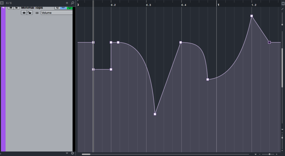The image size is (285, 156).
Task: Click the blue insert bypass icon
Action: coord(63,8)
